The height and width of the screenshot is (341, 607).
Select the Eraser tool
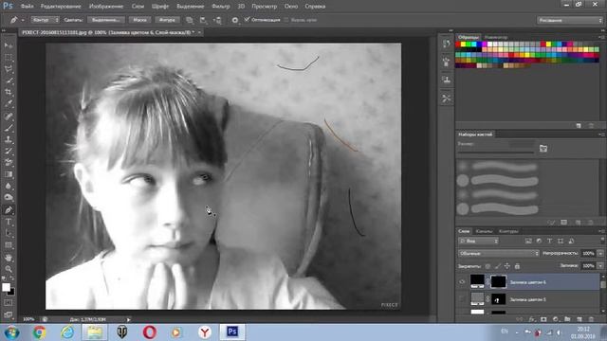(x=9, y=163)
